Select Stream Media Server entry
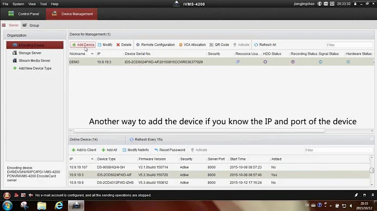This screenshot has height=211, width=377. click(x=35, y=61)
